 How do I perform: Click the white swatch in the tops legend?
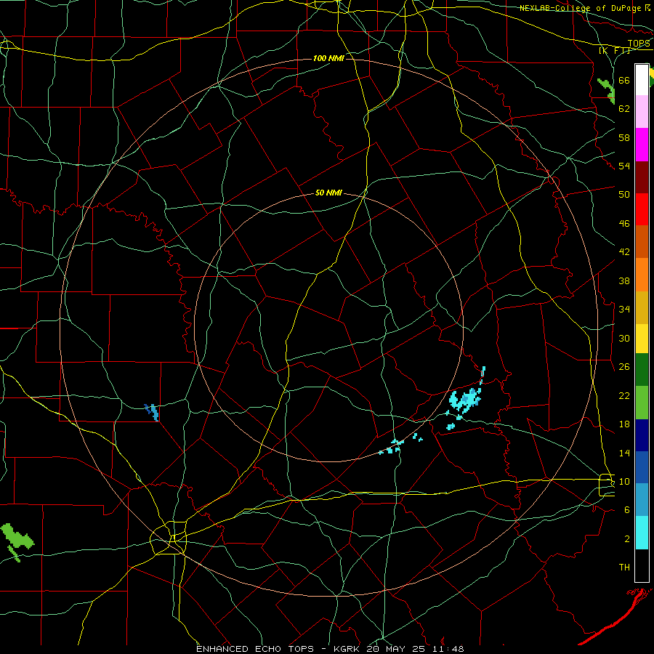642,80
